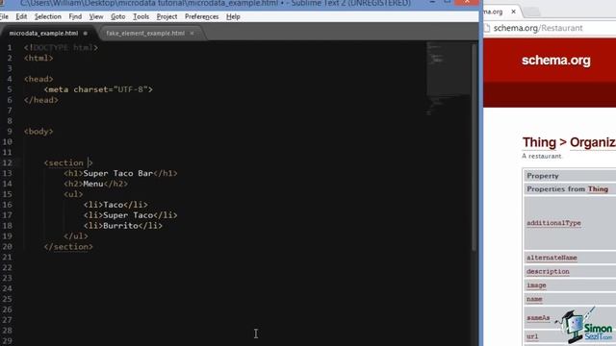616x346 pixels.
Task: Click the unsaved dot on microdata_example.html tab
Action: click(86, 34)
